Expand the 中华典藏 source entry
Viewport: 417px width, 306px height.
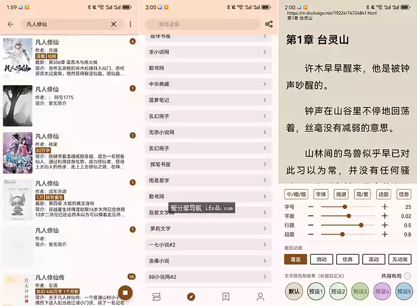pos(207,84)
